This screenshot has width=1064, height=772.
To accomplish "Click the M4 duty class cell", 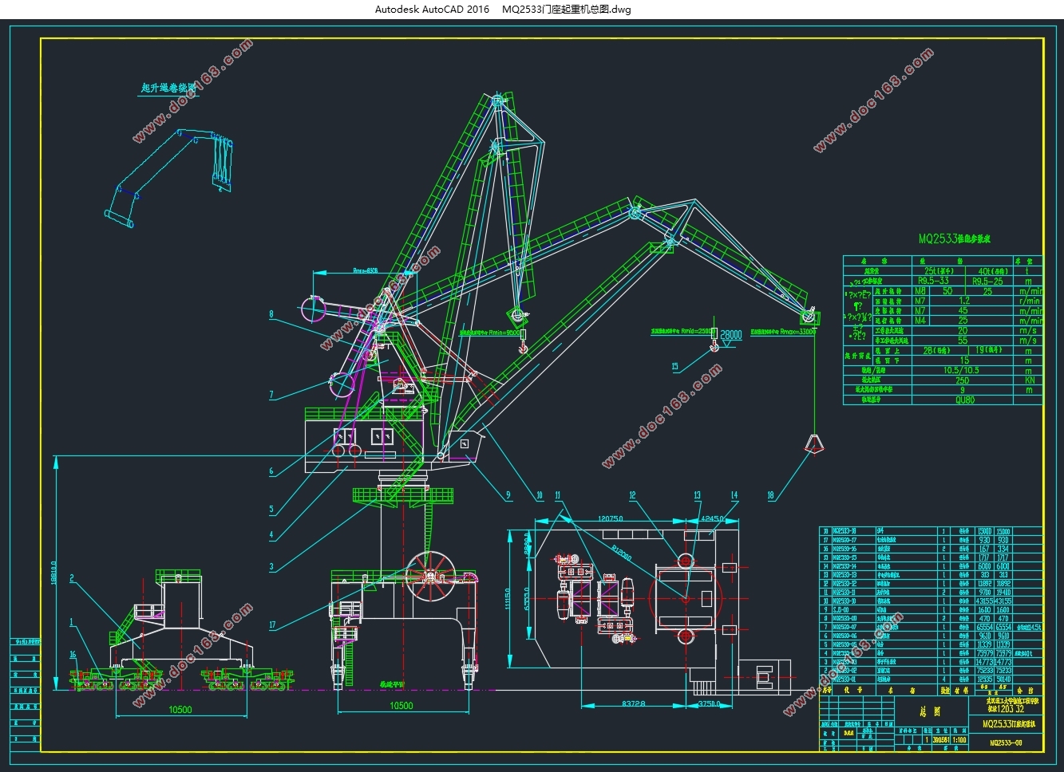I will pos(920,320).
